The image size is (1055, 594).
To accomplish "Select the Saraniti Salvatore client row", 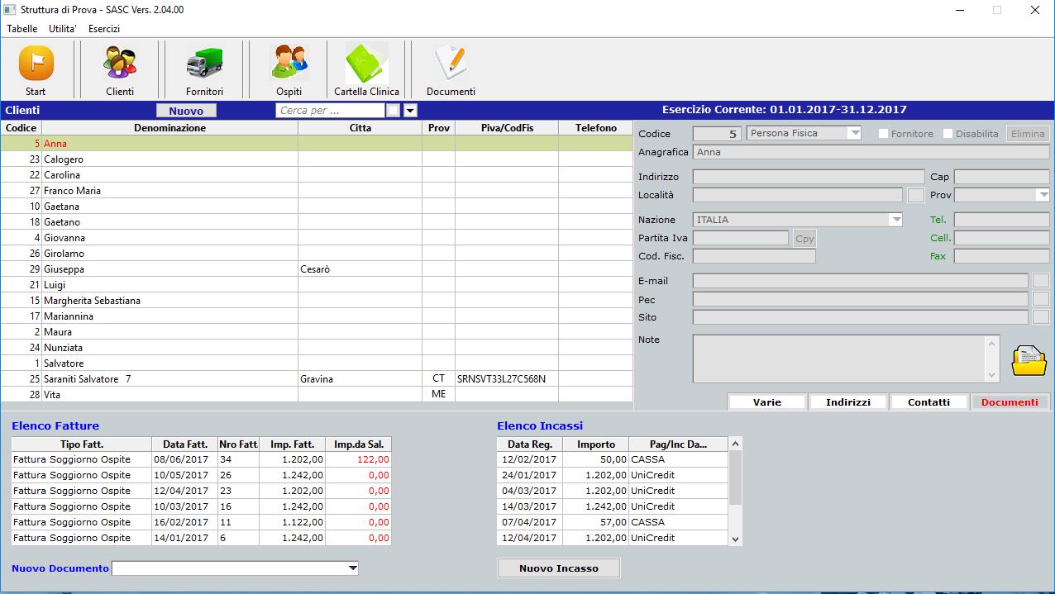I will click(165, 379).
